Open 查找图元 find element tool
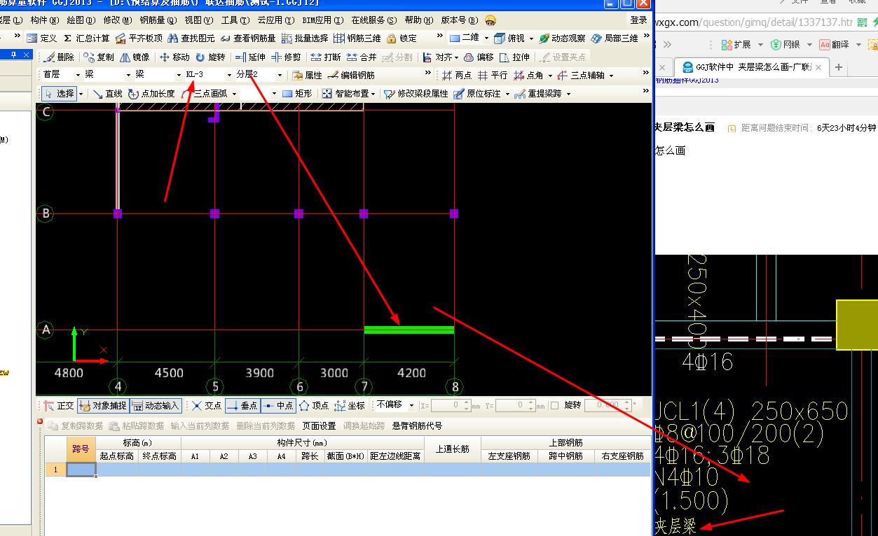This screenshot has height=536, width=878. (x=191, y=38)
